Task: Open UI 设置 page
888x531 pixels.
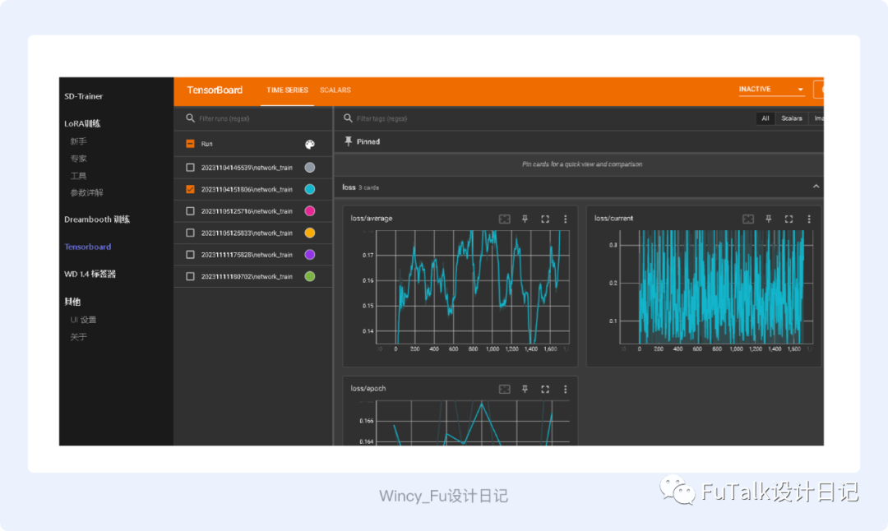Action: 83,320
